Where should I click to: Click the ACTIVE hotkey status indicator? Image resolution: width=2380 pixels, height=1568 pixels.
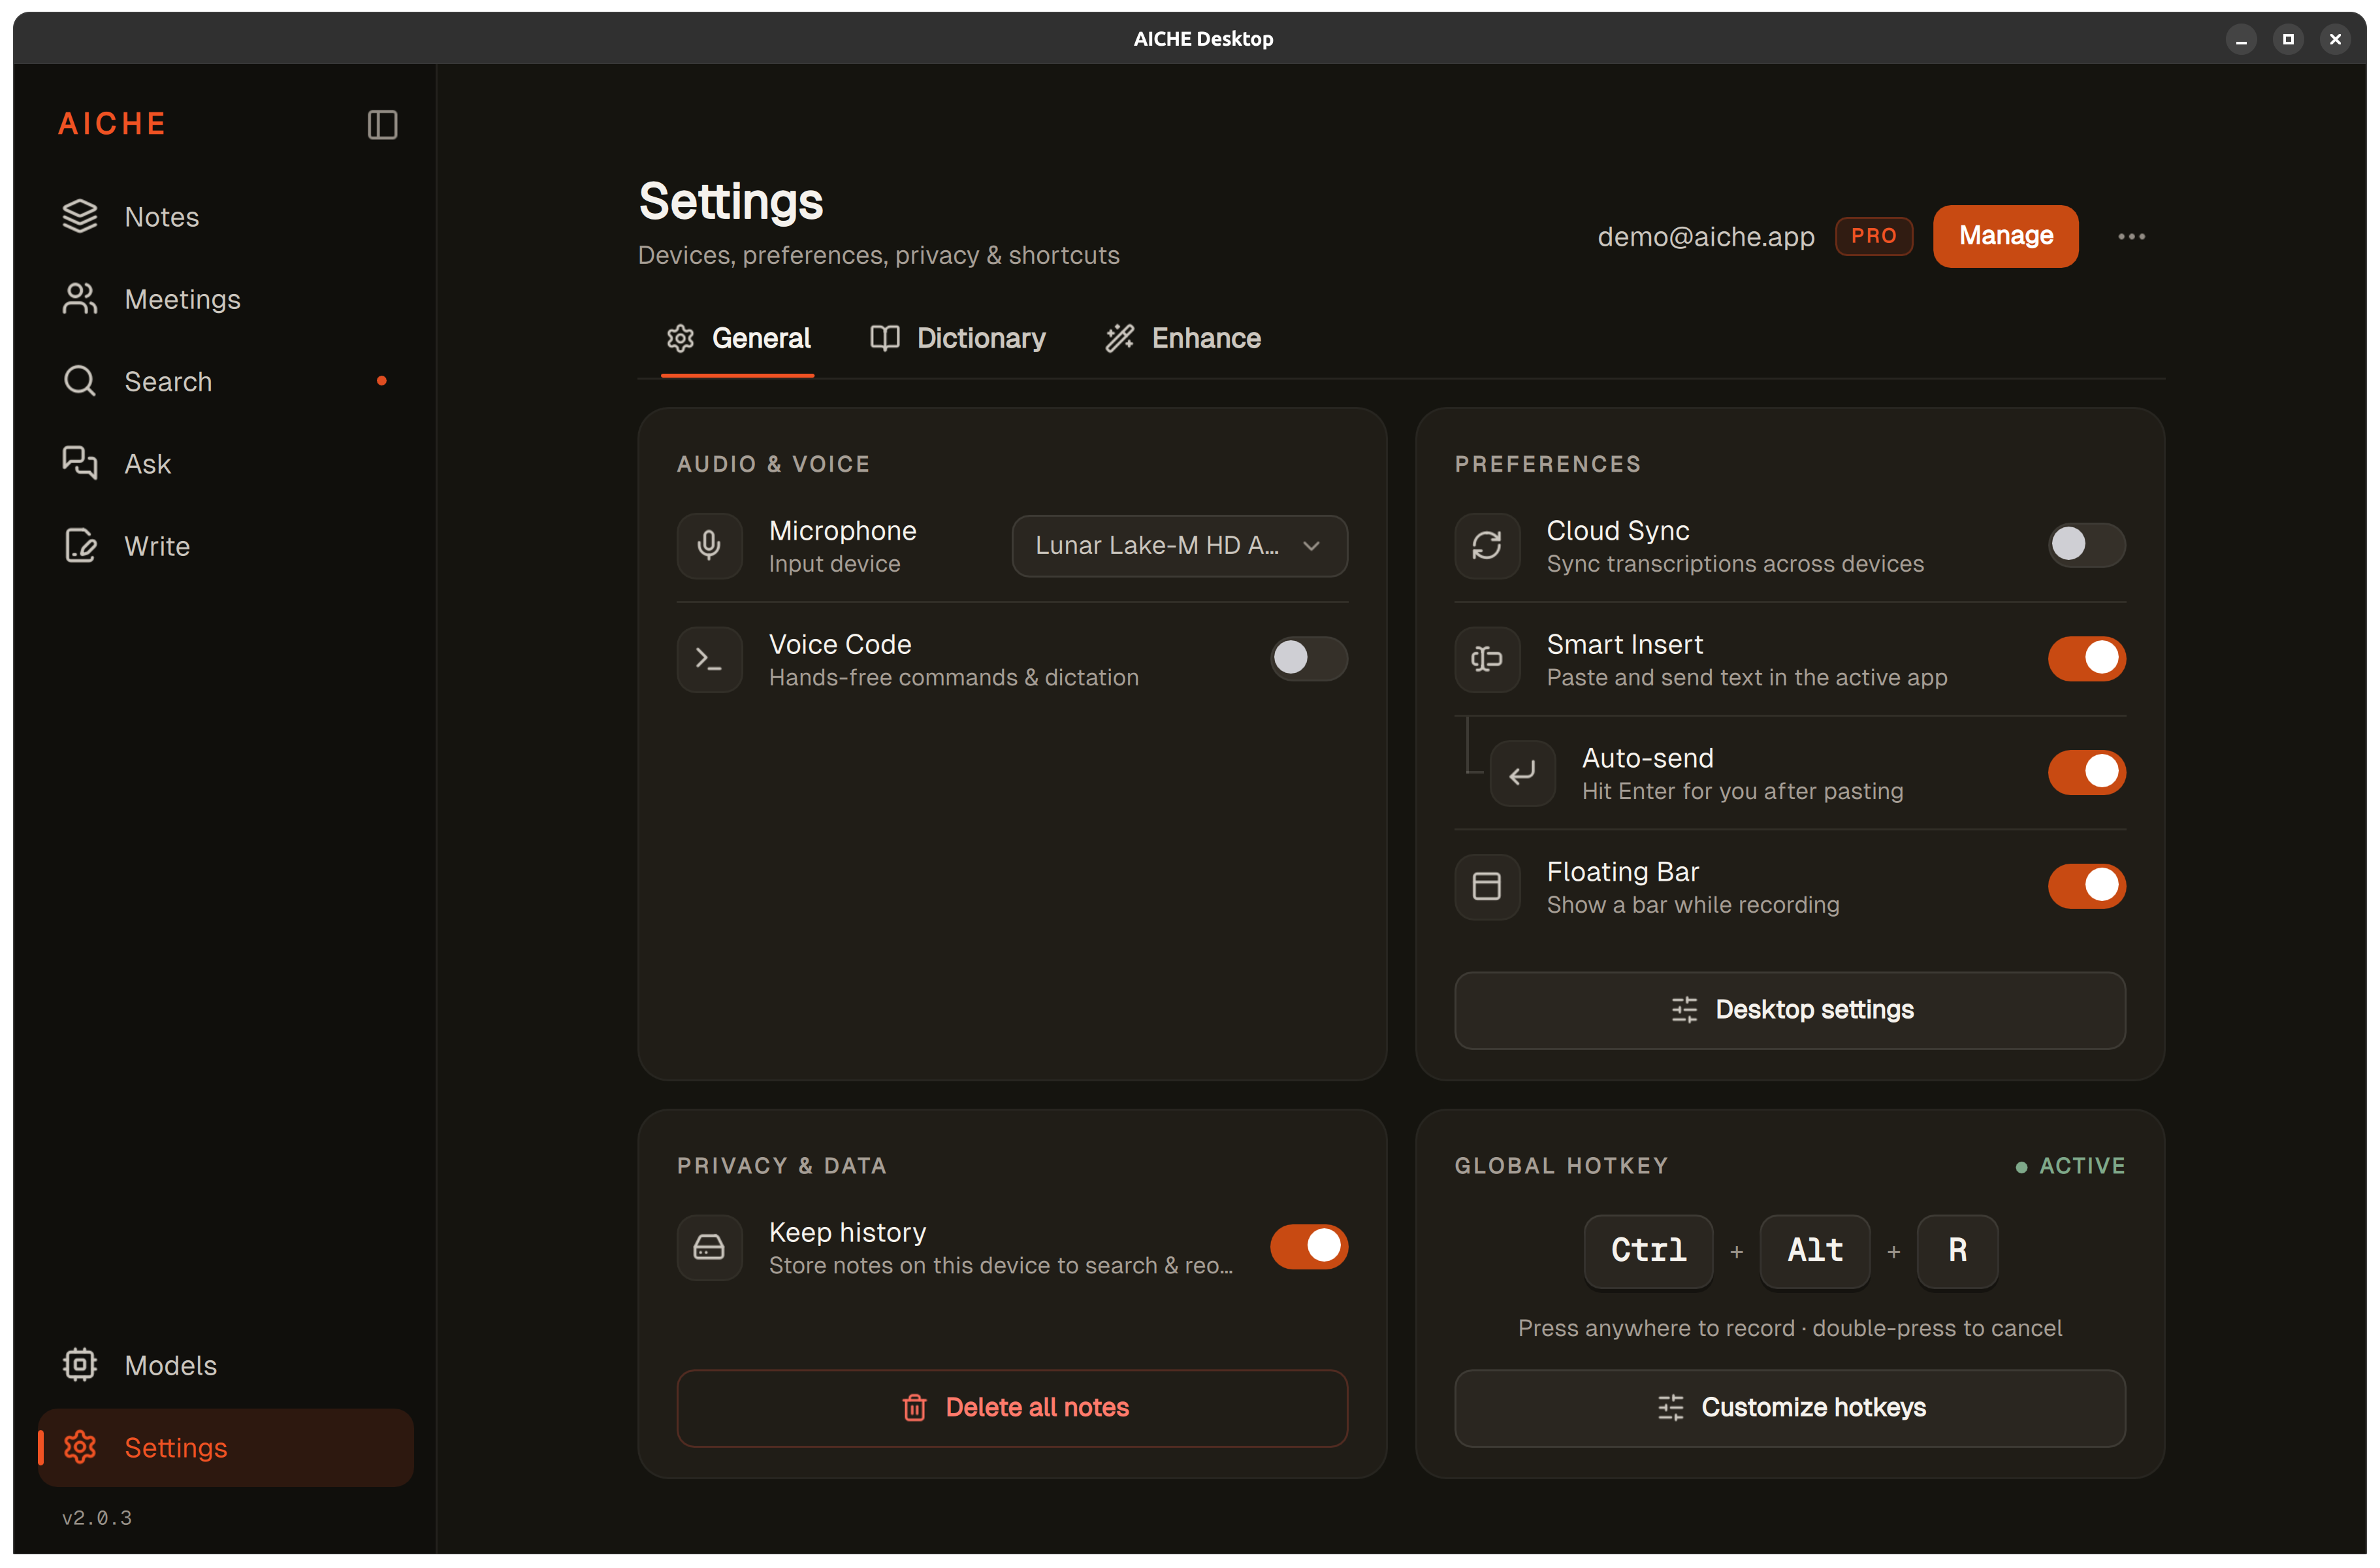[x=2070, y=1166]
